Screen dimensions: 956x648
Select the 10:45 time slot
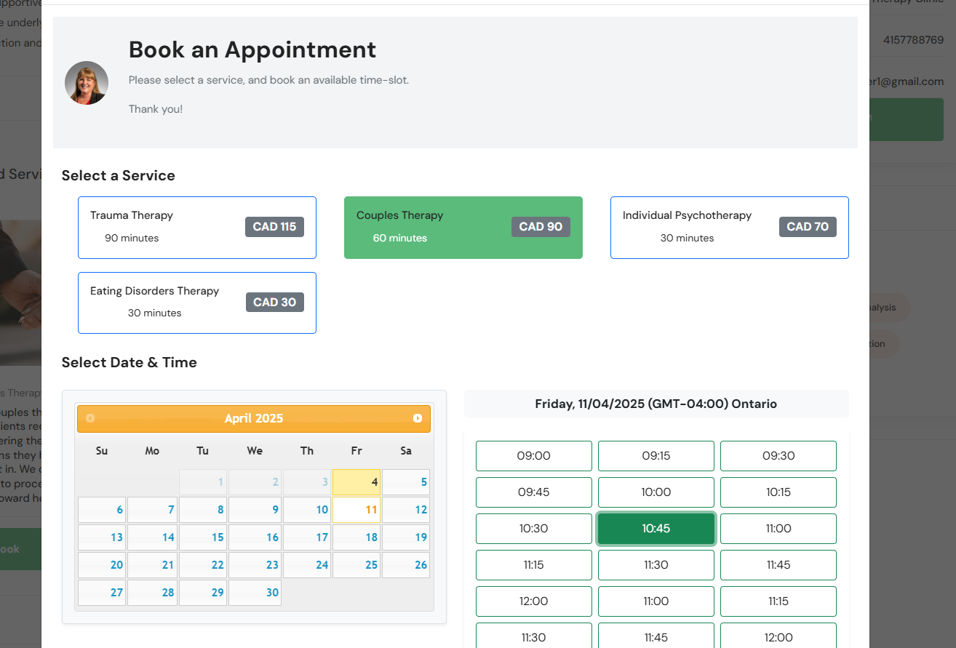[656, 529]
